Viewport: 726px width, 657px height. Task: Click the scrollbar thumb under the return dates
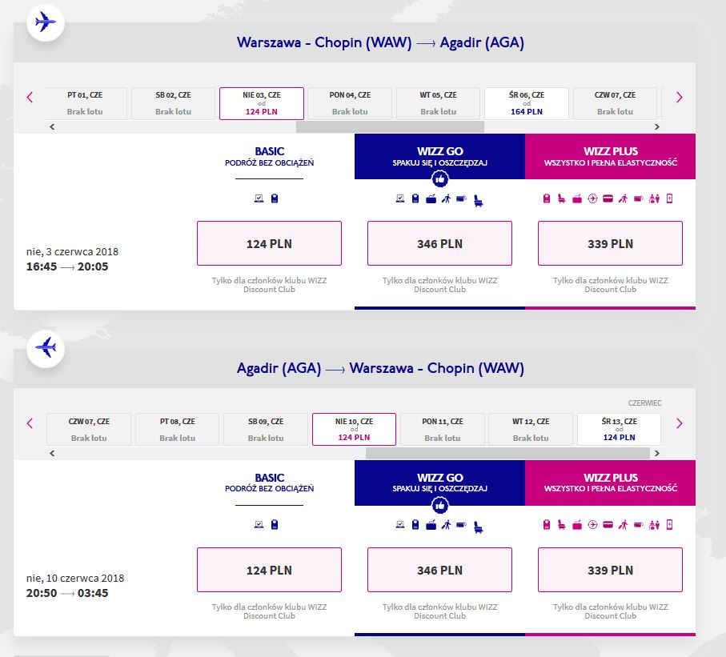(508, 453)
